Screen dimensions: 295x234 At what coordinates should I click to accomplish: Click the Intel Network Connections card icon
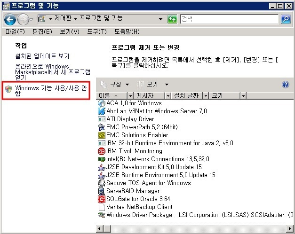point(102,160)
